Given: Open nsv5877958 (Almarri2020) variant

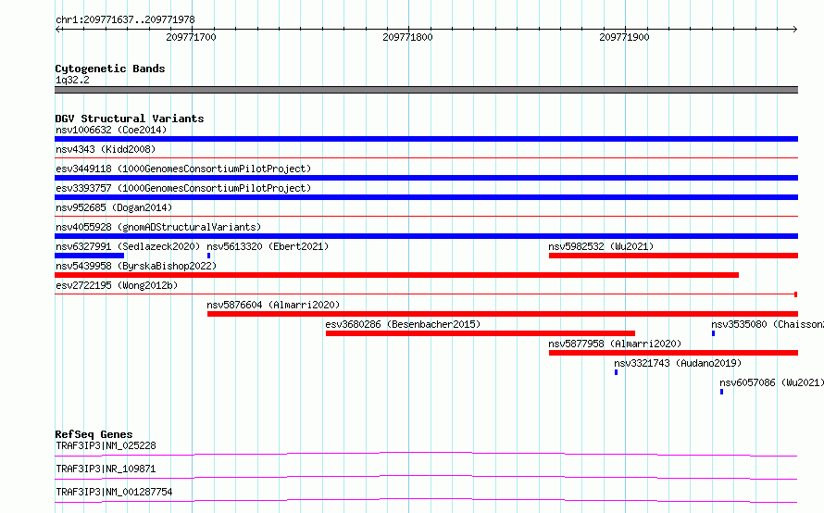Looking at the screenshot, I should (x=673, y=353).
